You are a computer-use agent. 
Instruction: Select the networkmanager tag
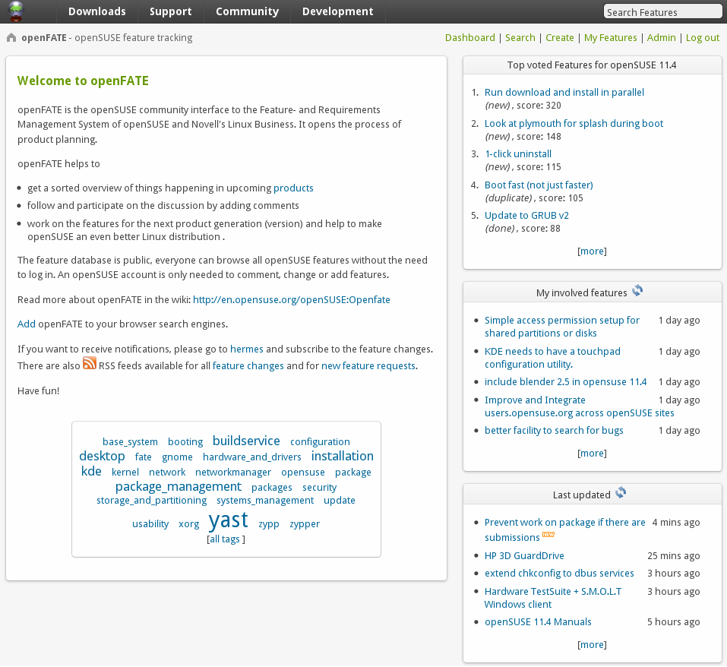[233, 473]
